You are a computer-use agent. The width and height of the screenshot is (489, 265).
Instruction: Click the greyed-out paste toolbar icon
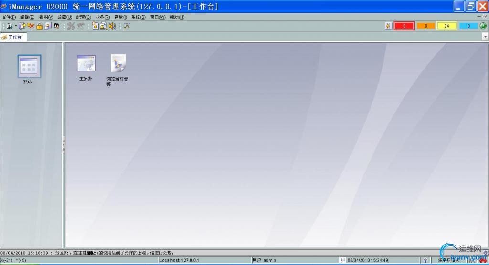click(81, 26)
